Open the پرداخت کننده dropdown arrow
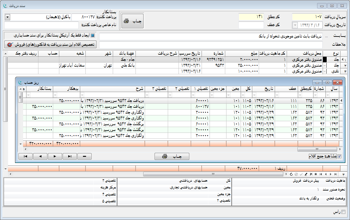This screenshot has width=350, height=220. tap(7, 17)
